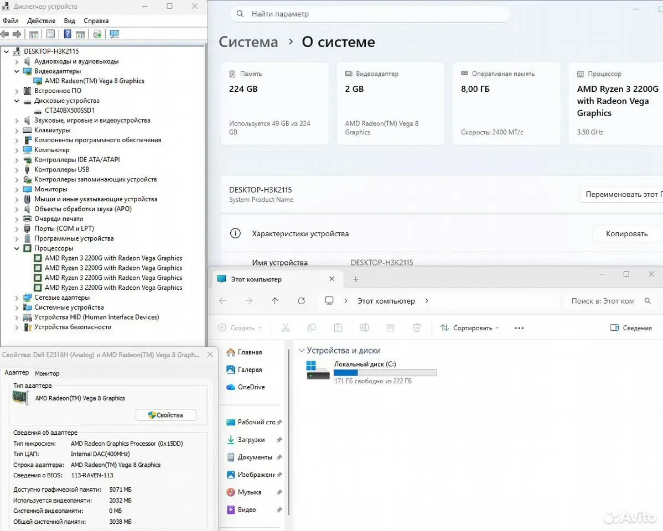
Task: Close the adapter properties dialog
Action: pyautogui.click(x=210, y=355)
